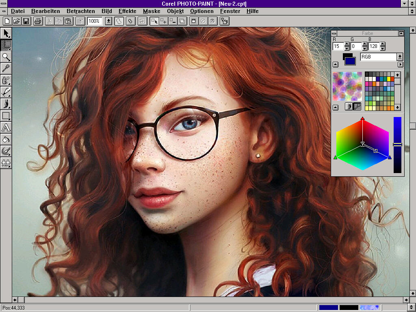Copy selection with the toolbar copy icon
The height and width of the screenshot is (312, 416).
click(x=58, y=21)
